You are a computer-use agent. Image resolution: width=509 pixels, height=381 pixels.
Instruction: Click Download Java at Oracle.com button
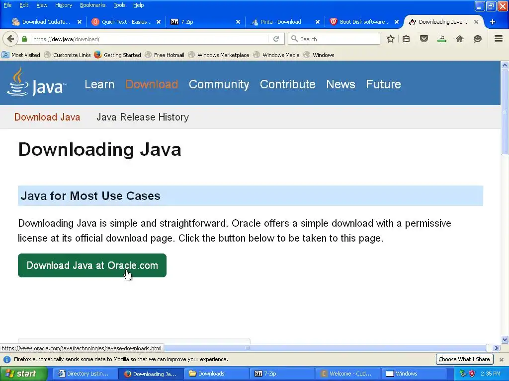tap(92, 265)
